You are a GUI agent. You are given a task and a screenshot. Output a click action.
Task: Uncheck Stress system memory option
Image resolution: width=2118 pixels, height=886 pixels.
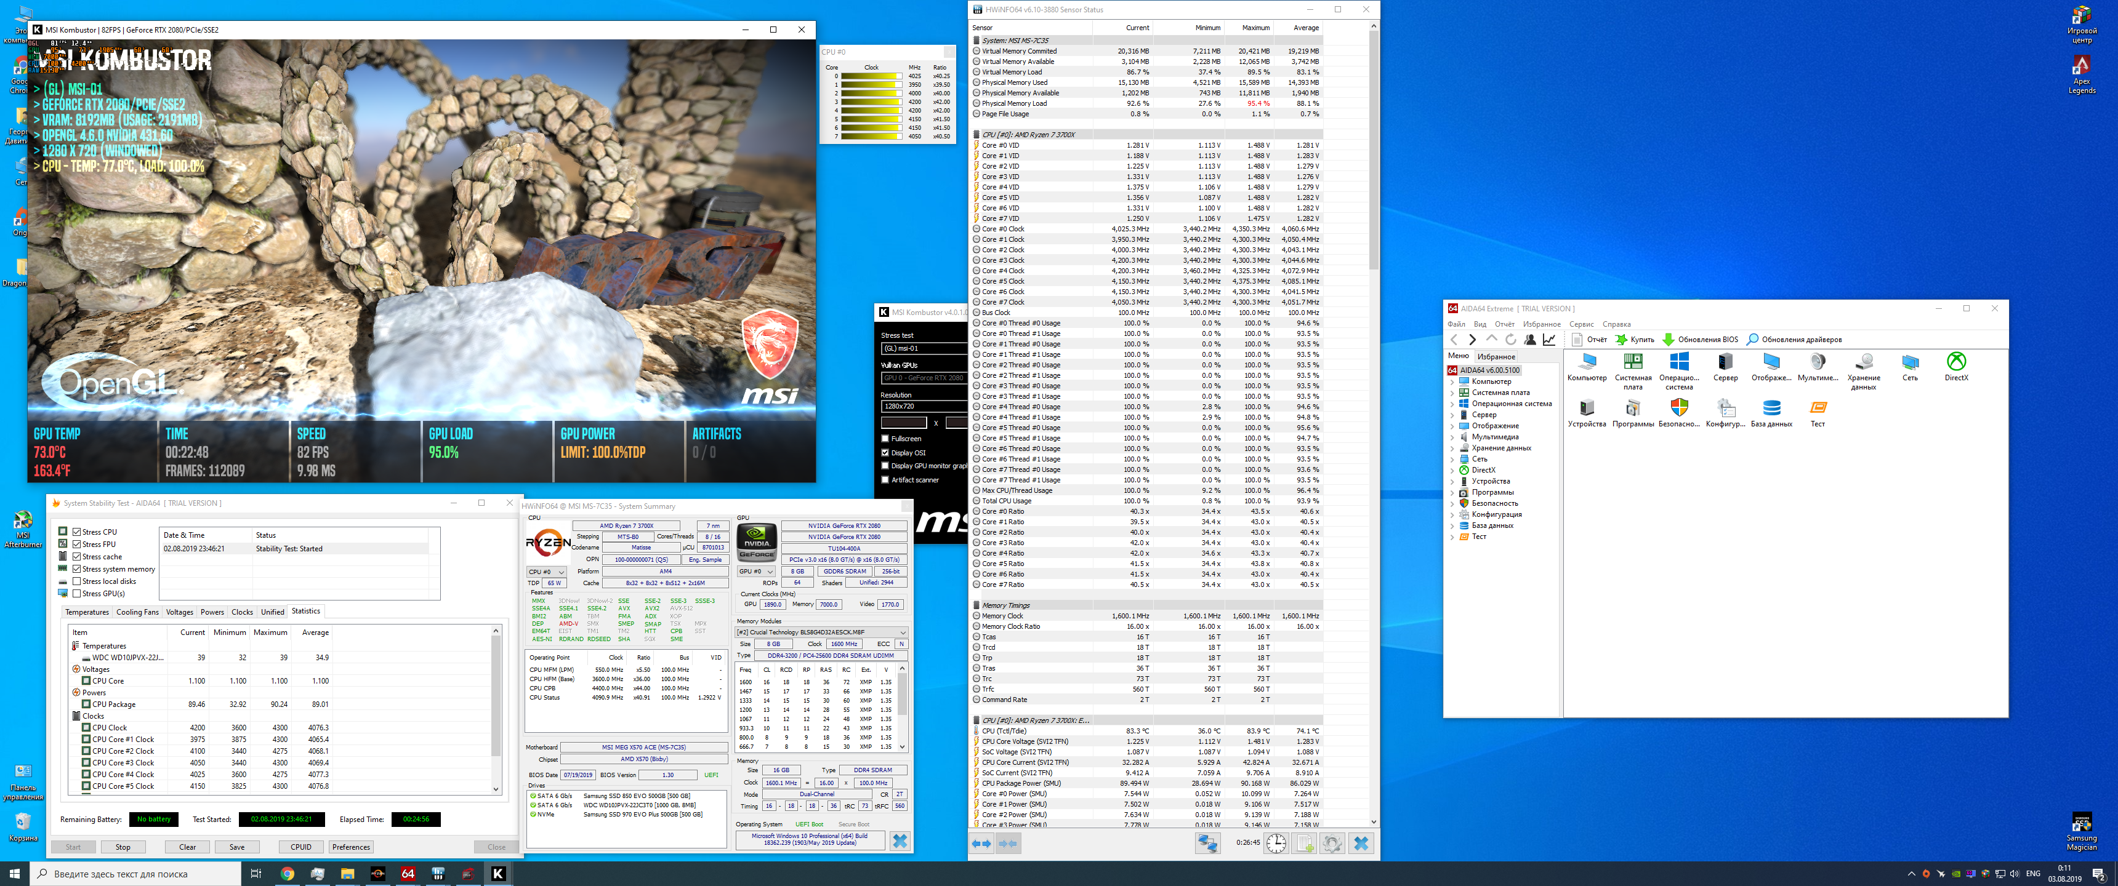[76, 569]
